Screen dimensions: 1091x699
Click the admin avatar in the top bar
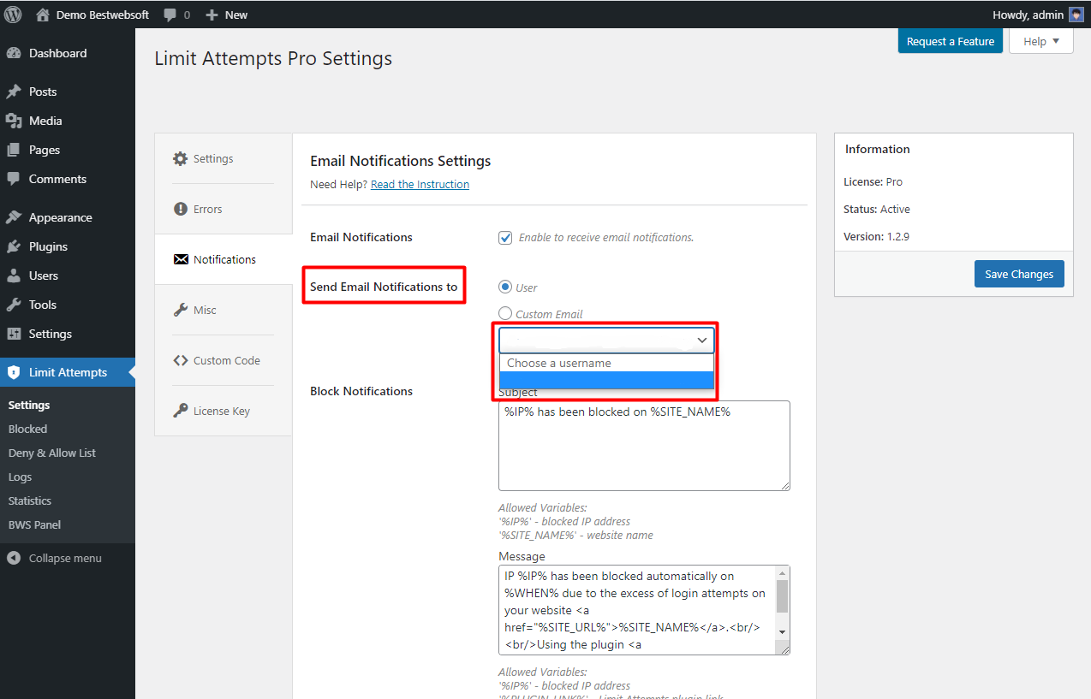point(1076,15)
